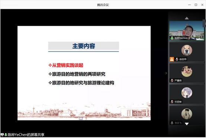Click the muted microphone icon beside 任思婕
Screen dimensions: 206x138
172,101
